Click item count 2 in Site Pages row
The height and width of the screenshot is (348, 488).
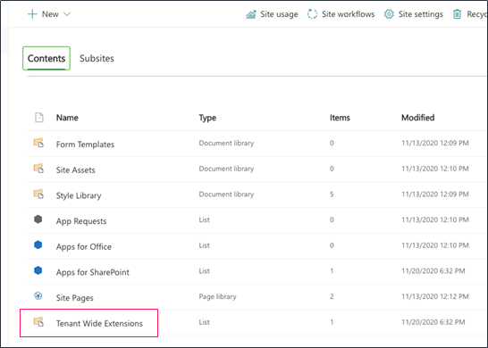pyautogui.click(x=332, y=296)
